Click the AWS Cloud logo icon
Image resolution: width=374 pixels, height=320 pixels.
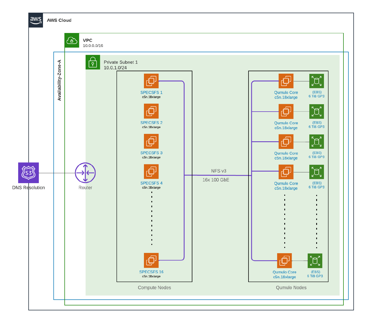[36, 20]
